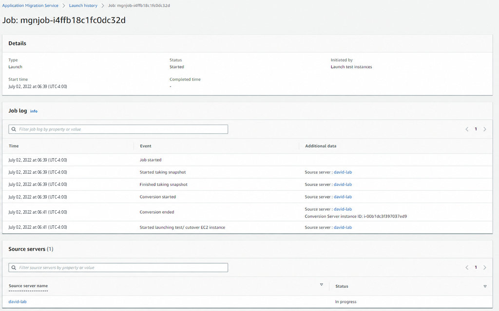This screenshot has height=311, width=499.
Task: Go to next page of the job log
Action: point(485,129)
